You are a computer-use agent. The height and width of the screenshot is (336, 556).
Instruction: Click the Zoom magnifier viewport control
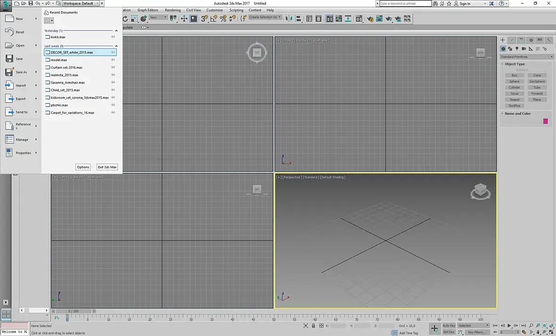531,325
